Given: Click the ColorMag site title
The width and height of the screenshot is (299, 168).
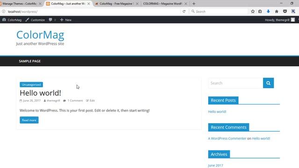Looking at the screenshot, I should click(x=40, y=35).
